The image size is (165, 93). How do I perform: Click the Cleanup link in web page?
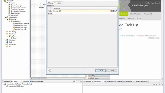point(131,18)
